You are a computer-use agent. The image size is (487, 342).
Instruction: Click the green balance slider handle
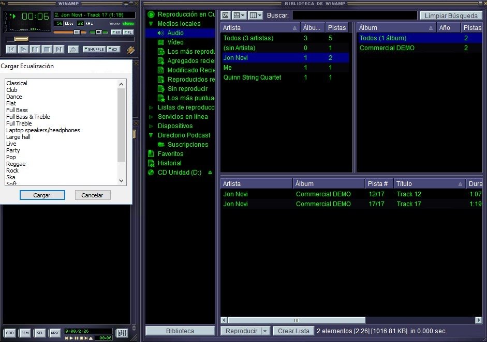[x=98, y=32]
